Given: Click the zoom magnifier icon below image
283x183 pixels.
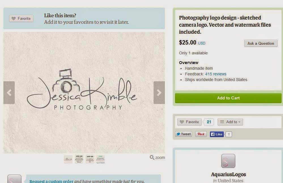Looking at the screenshot, I should pos(152,158).
